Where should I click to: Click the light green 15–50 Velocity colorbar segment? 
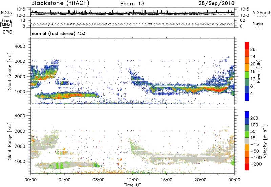click(x=247, y=134)
